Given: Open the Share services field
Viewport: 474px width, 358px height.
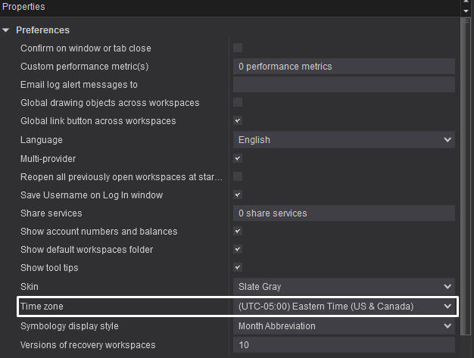Looking at the screenshot, I should tap(343, 213).
